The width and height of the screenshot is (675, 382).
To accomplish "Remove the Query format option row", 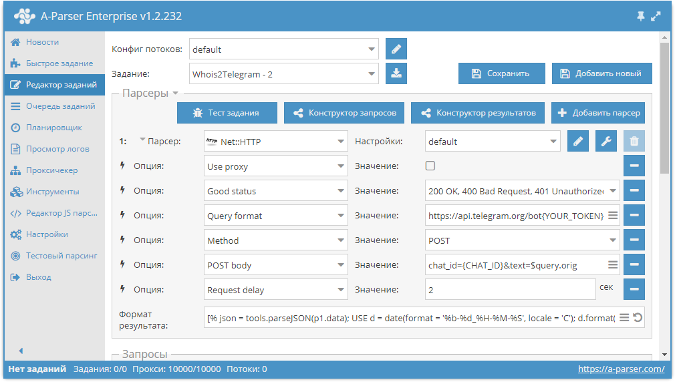I will (634, 215).
